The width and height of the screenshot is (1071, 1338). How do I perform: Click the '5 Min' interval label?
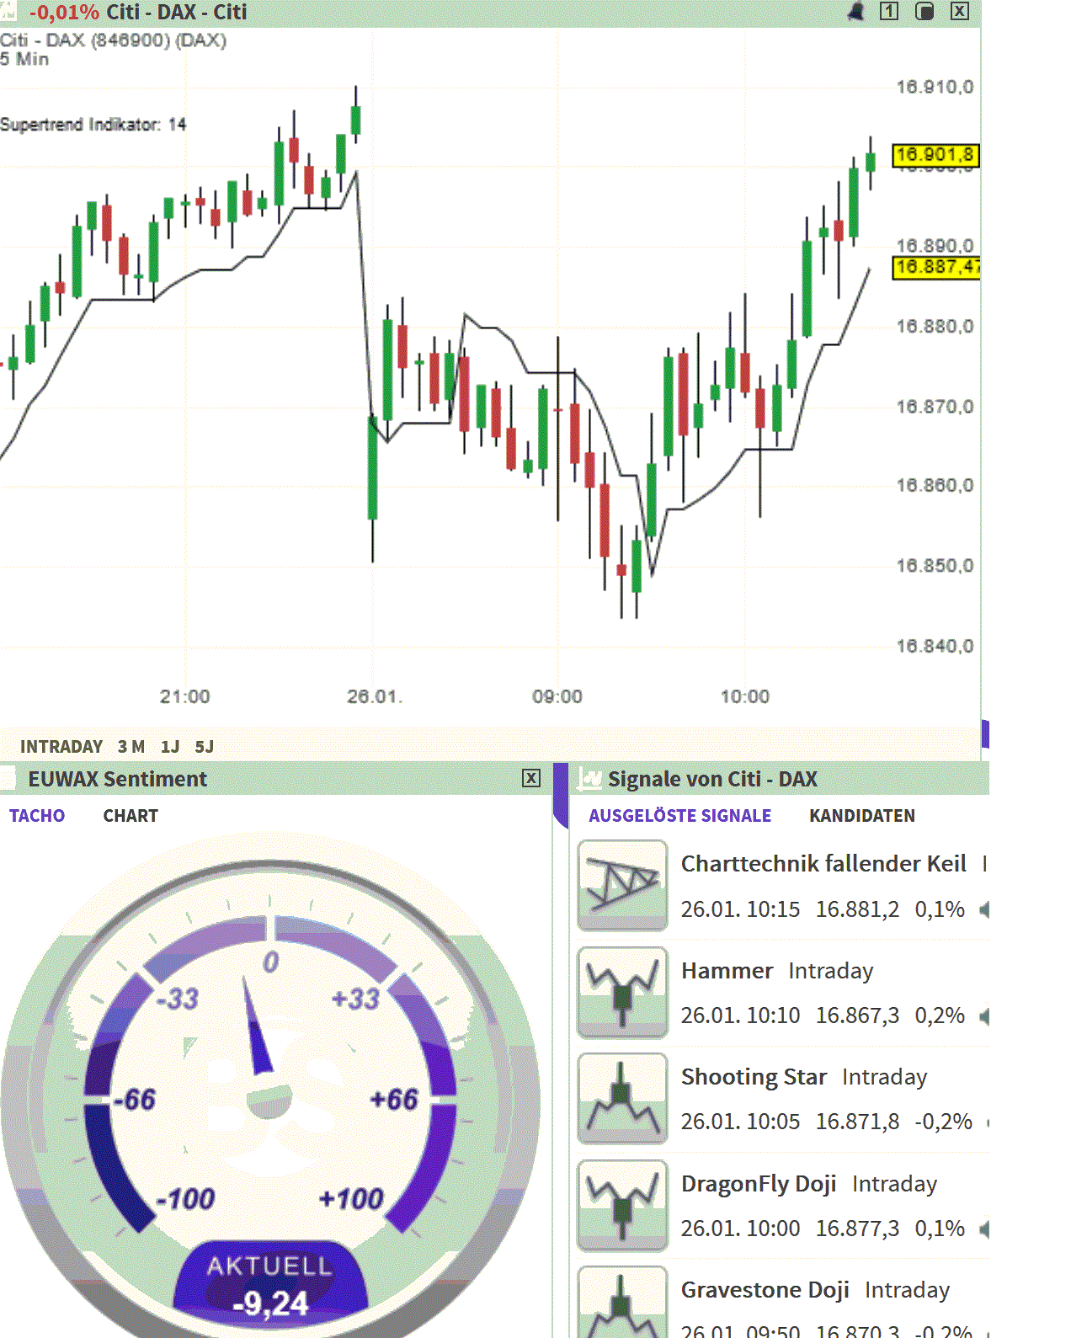click(24, 59)
